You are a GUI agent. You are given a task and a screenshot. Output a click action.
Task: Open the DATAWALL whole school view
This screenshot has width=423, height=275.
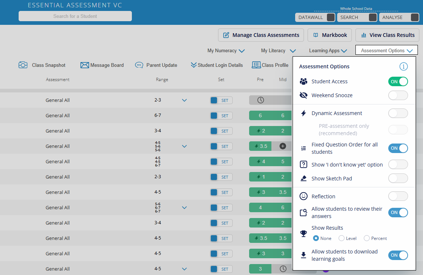(315, 17)
